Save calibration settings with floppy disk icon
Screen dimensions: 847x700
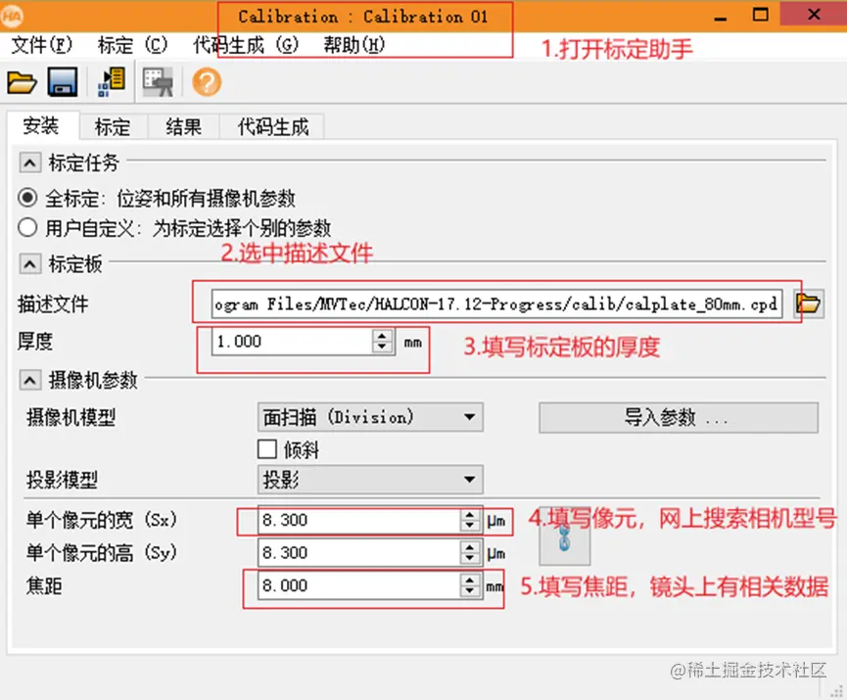tap(63, 82)
